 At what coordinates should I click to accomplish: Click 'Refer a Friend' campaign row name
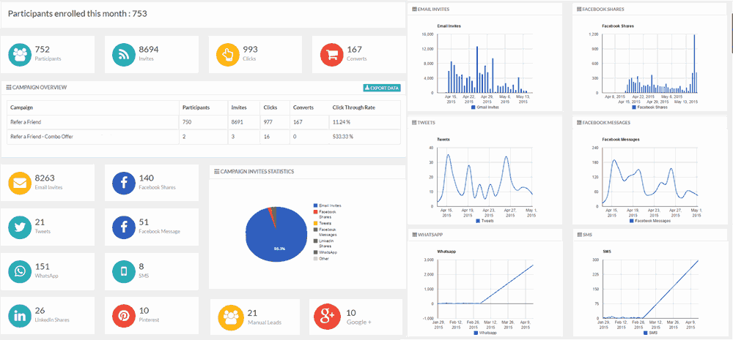(24, 122)
